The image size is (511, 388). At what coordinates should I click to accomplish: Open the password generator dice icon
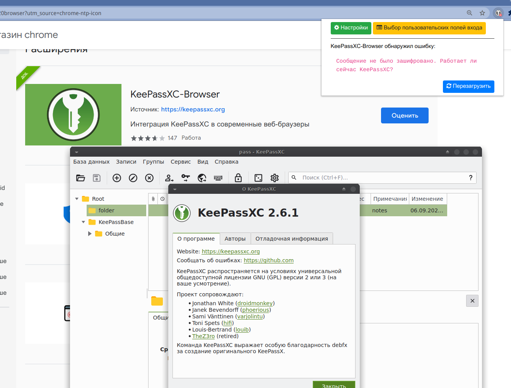258,178
